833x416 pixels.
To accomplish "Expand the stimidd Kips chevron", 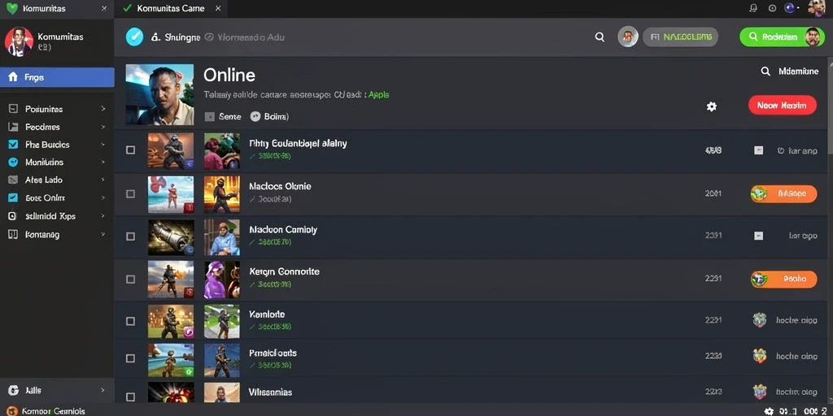I will [103, 216].
